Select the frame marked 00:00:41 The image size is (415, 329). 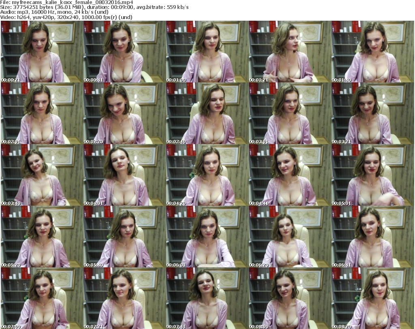(x=124, y=52)
